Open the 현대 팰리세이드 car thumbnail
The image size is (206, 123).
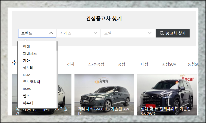[167, 95]
